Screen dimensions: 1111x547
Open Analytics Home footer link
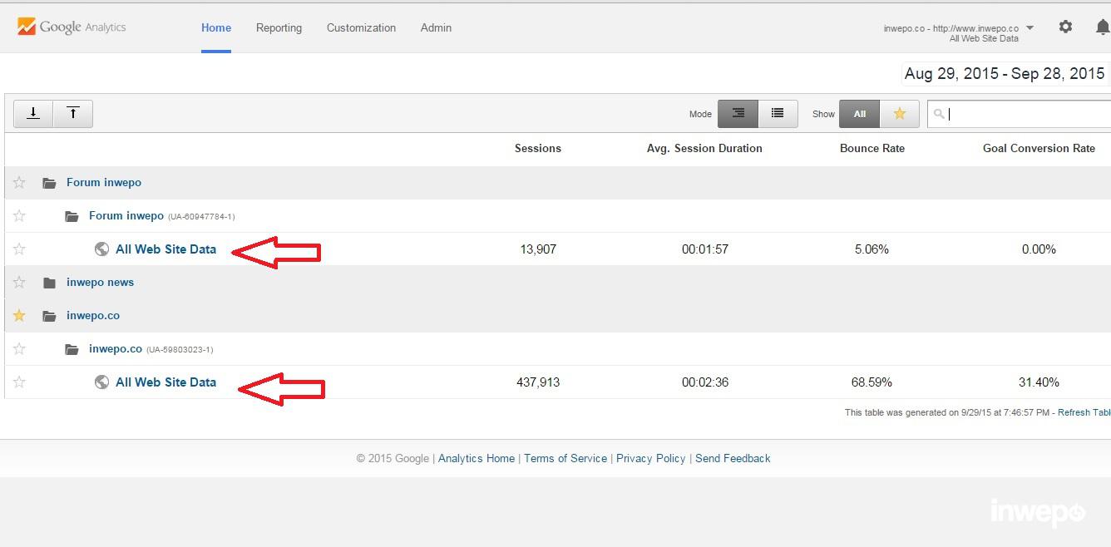(476, 458)
